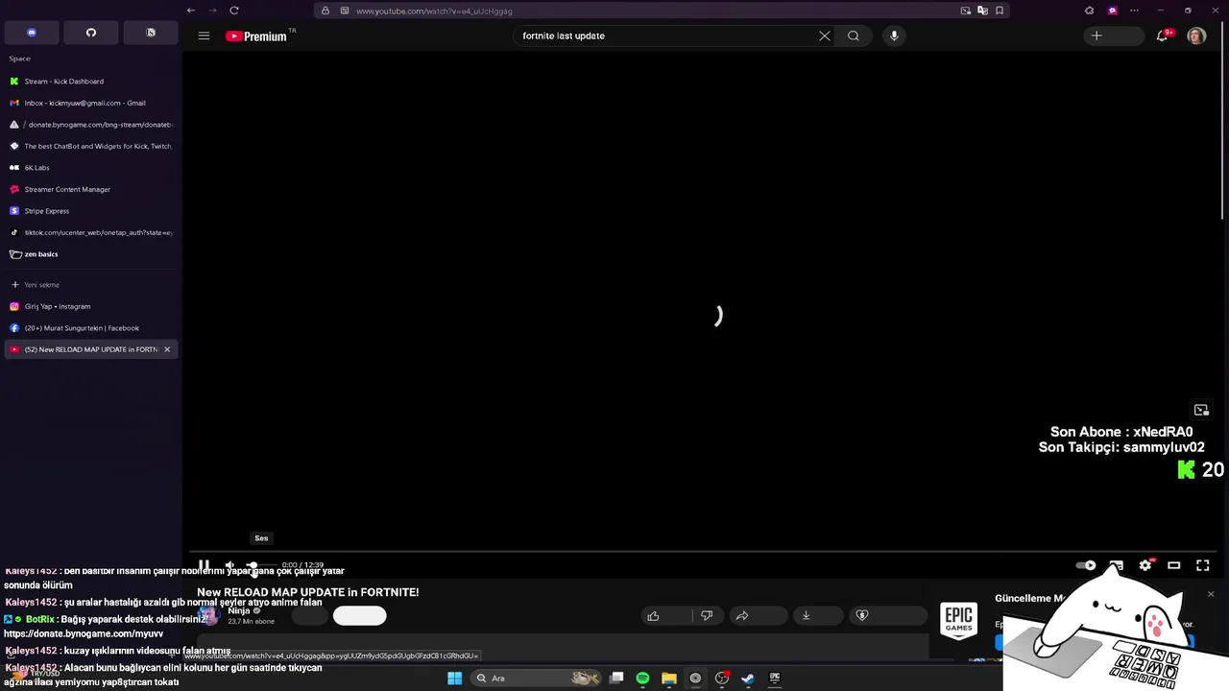Screen dimensions: 1229x691
Task: Go forward to next page
Action: coord(212,11)
